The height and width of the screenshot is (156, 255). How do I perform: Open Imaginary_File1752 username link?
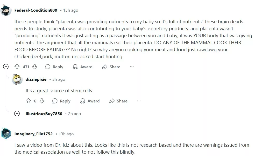pyautogui.click(x=33, y=134)
